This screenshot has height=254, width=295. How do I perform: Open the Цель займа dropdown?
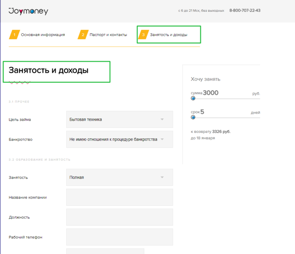[x=120, y=119]
